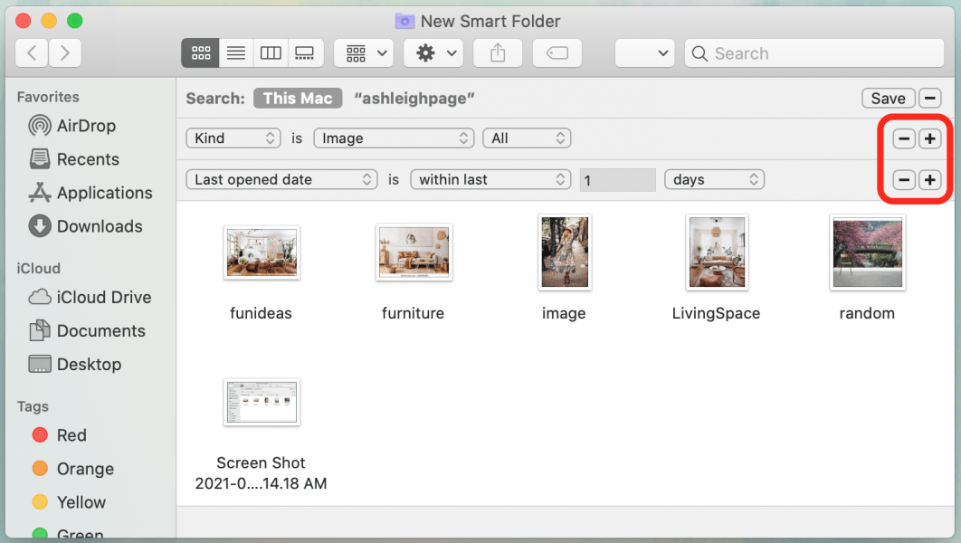Click the Documents sidebar icon
The height and width of the screenshot is (543, 961).
[x=40, y=330]
